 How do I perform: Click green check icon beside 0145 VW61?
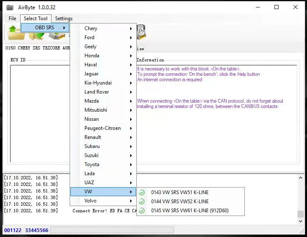[142, 211]
